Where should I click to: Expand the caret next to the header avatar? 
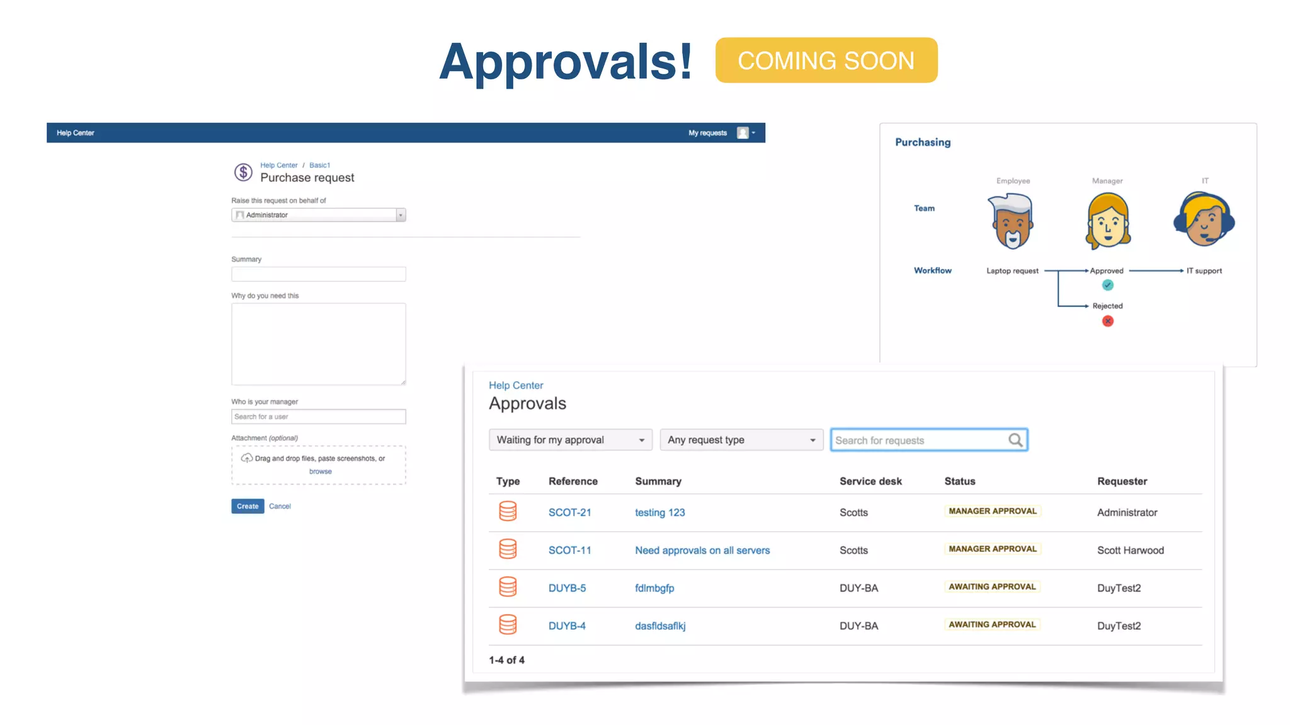(x=753, y=133)
